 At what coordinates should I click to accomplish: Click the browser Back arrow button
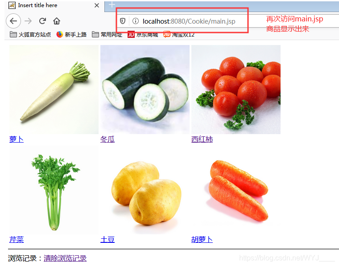pos(13,21)
